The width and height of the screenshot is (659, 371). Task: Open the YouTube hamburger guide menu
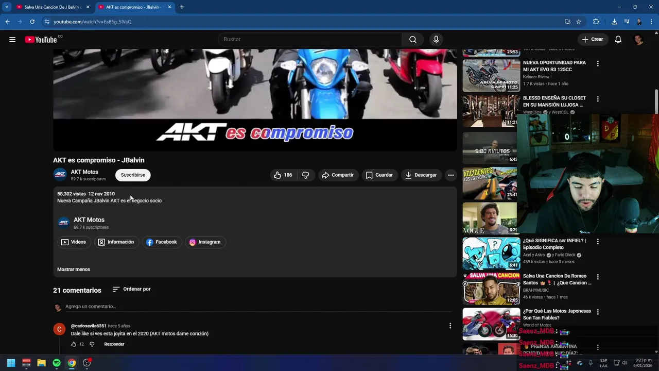pos(12,39)
